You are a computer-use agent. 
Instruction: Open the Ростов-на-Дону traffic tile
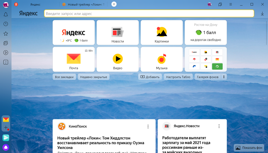click(x=206, y=33)
